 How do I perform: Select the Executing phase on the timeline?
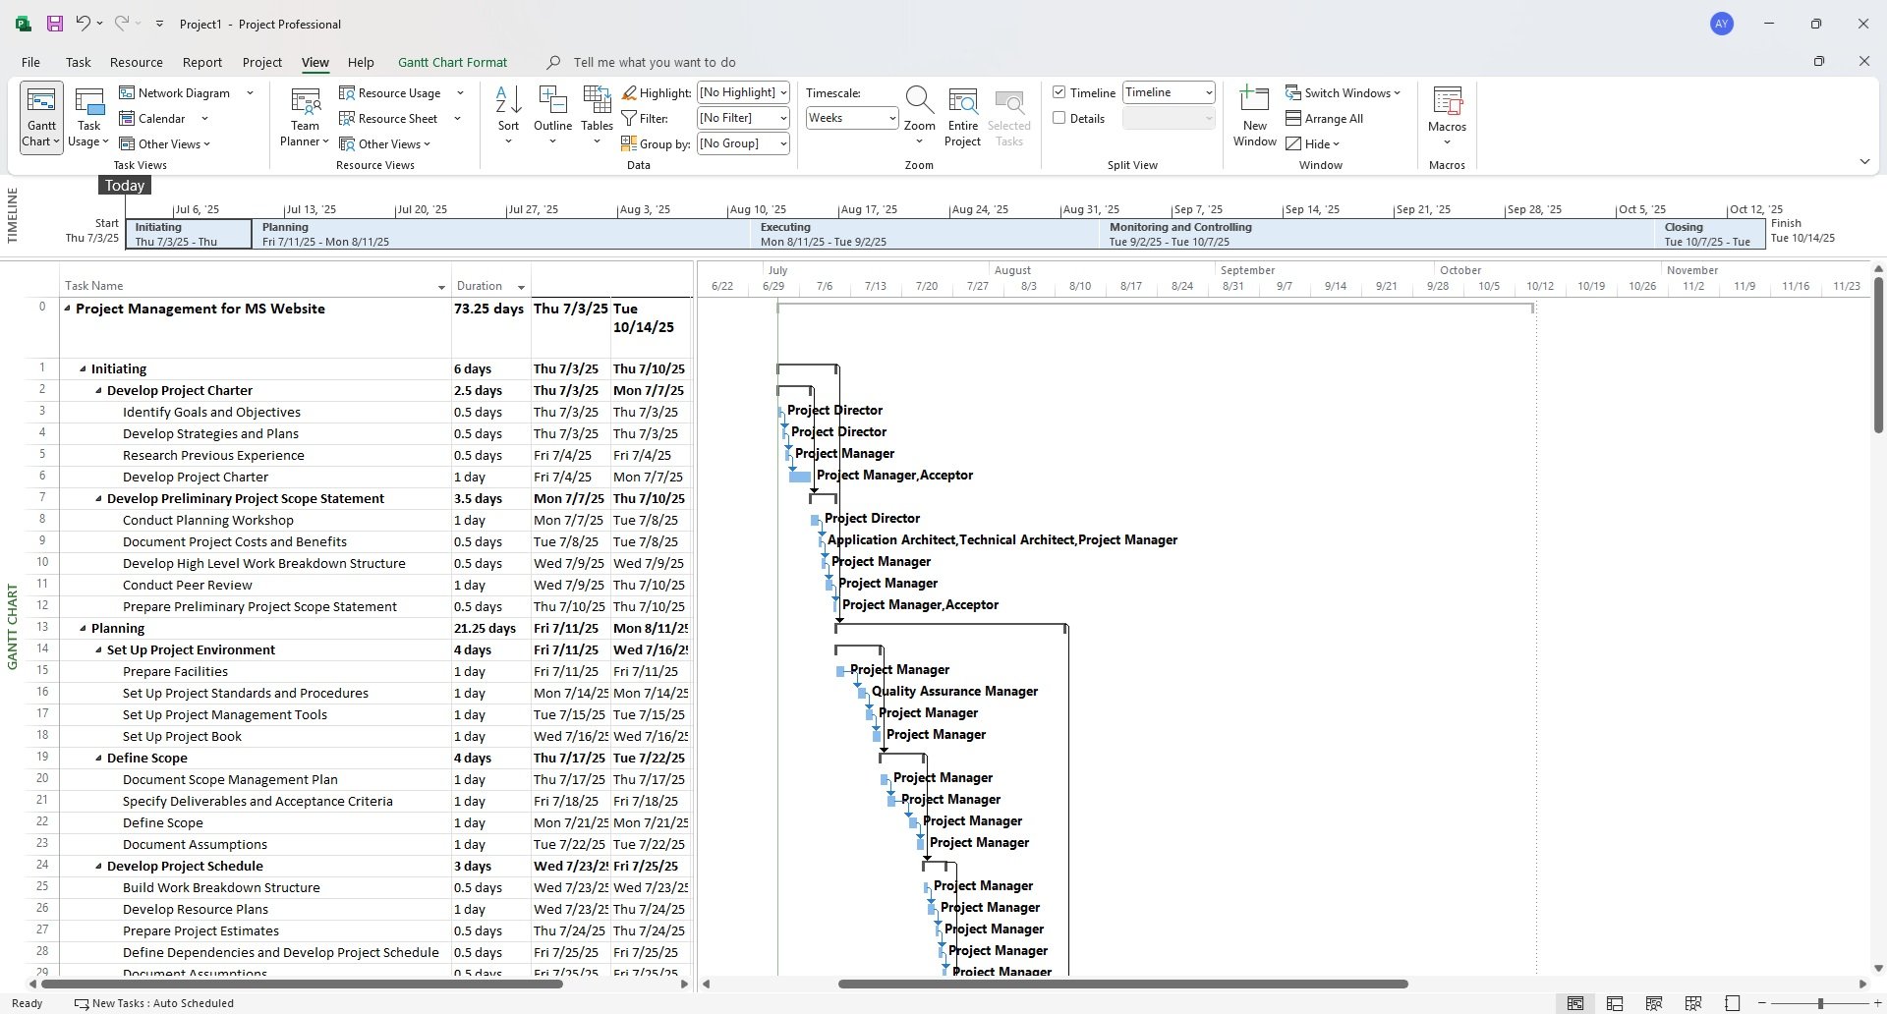pyautogui.click(x=925, y=234)
